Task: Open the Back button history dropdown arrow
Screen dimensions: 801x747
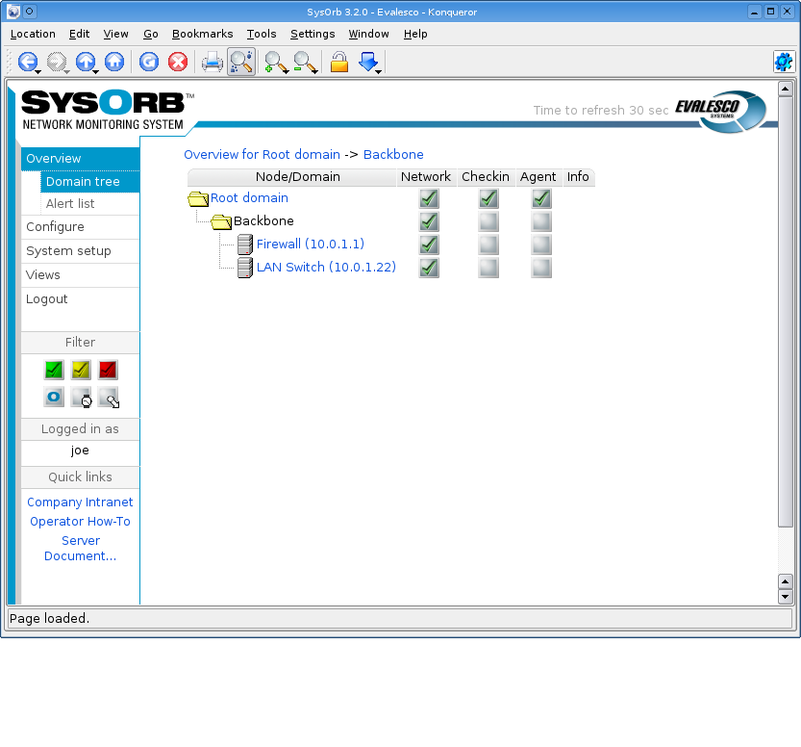Action: (x=38, y=71)
